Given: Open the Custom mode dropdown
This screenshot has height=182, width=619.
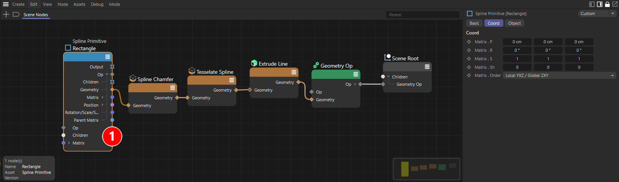Looking at the screenshot, I should click(597, 14).
